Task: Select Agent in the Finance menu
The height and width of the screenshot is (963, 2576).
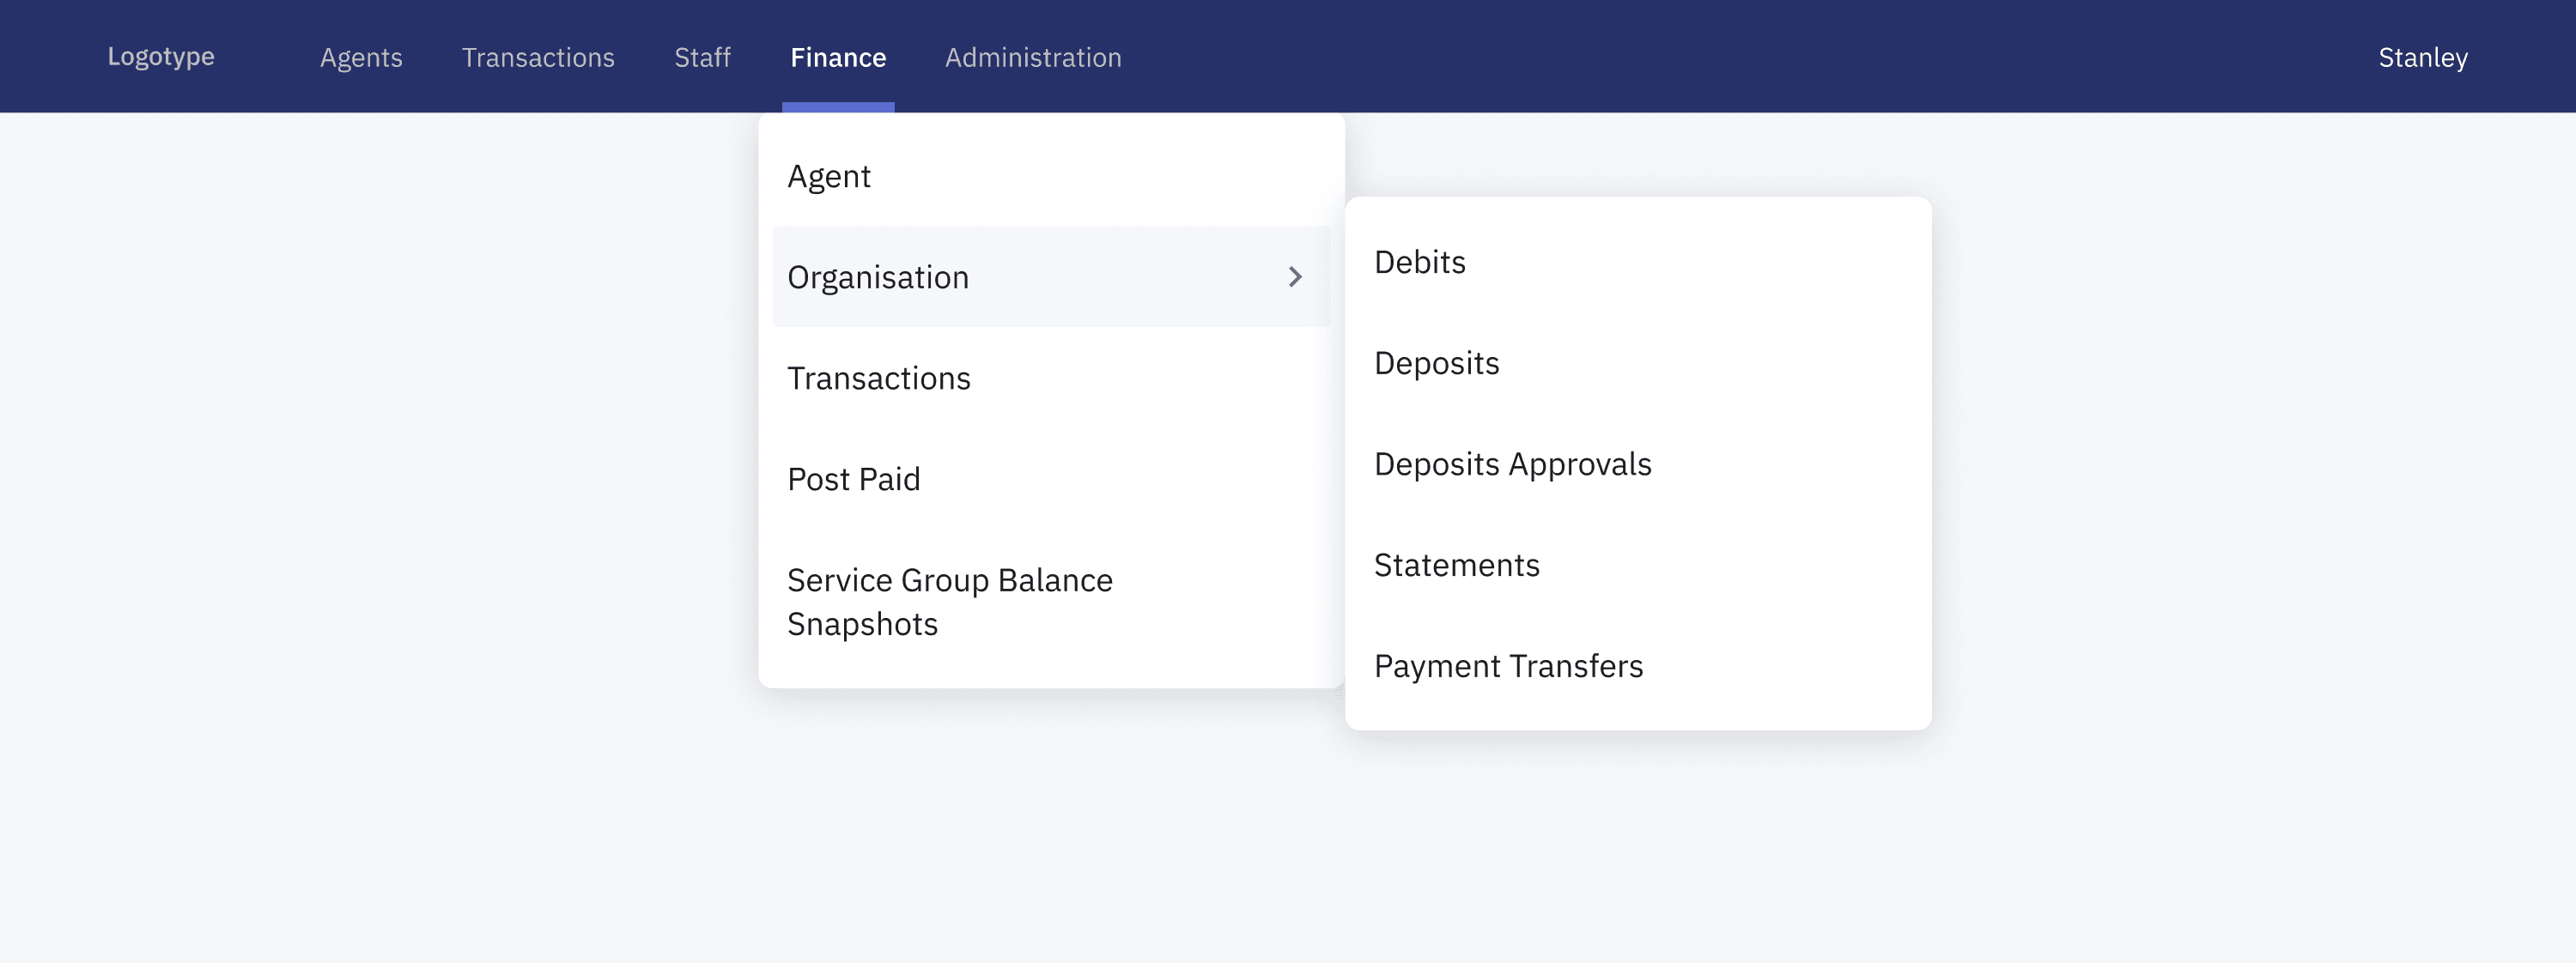Action: tap(829, 176)
